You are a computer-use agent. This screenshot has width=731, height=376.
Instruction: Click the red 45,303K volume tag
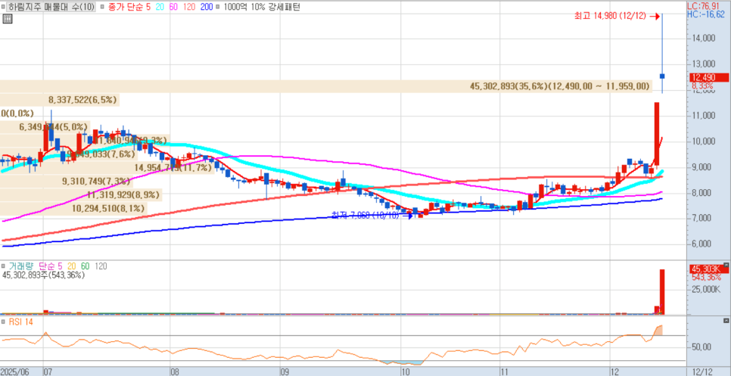click(x=708, y=269)
